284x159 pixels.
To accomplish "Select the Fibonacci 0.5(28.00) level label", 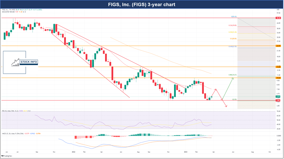I will (x=233, y=39).
